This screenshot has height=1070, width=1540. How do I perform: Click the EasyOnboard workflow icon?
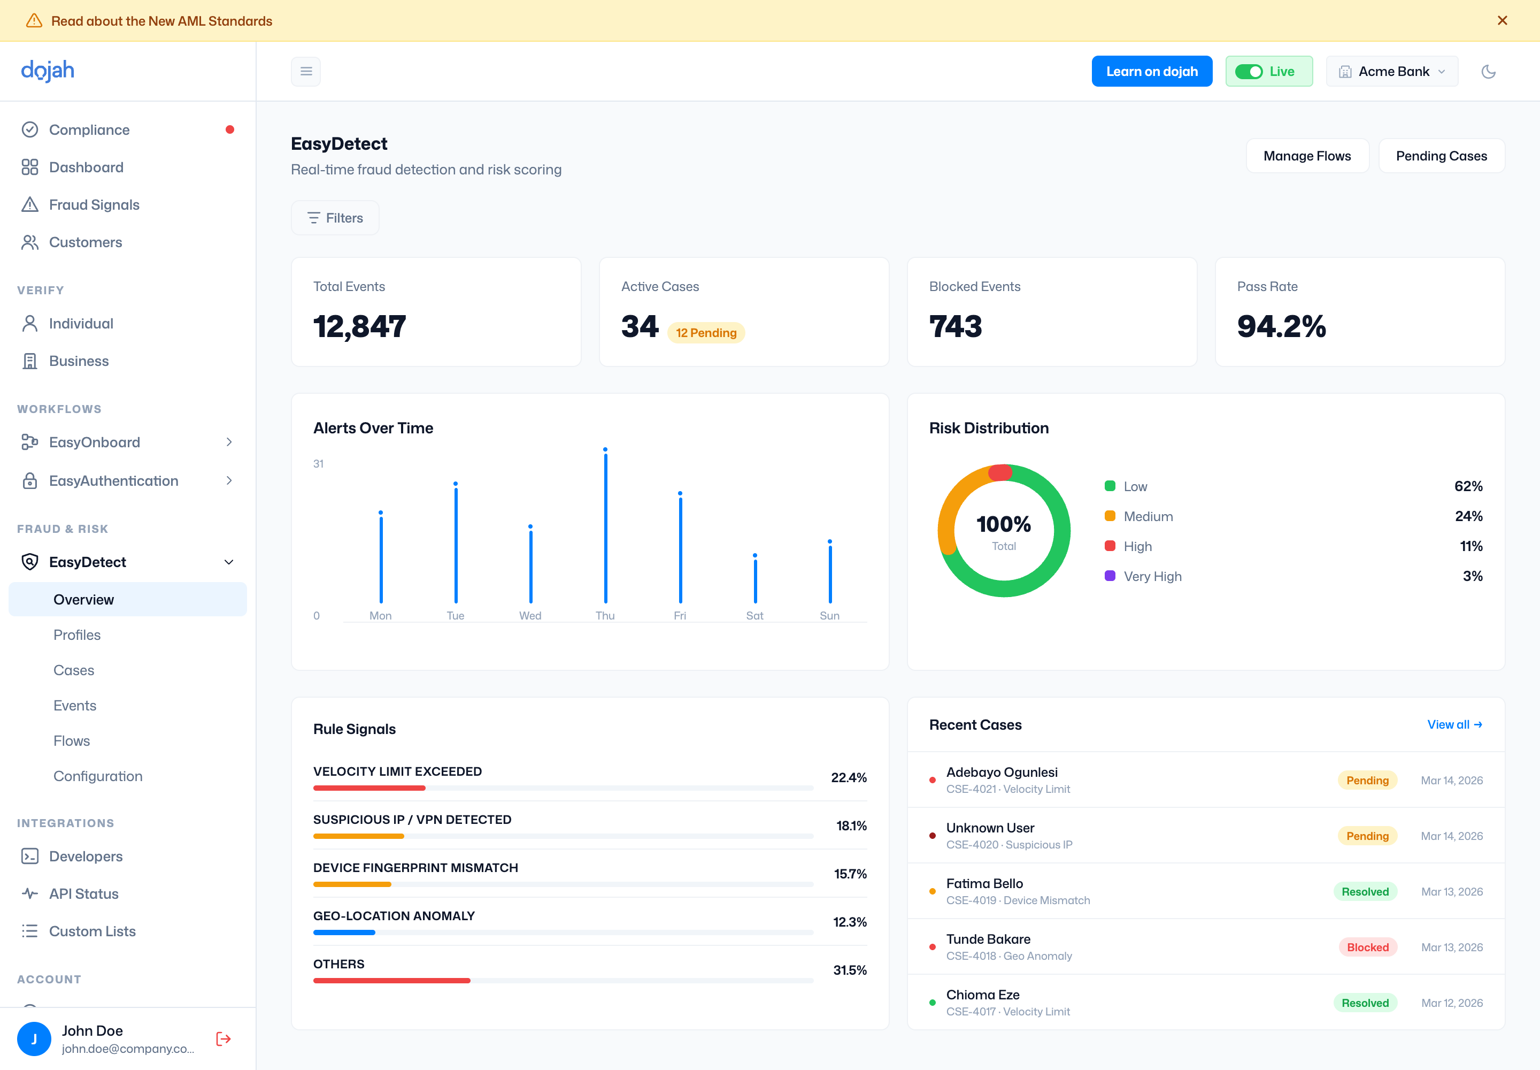click(29, 442)
